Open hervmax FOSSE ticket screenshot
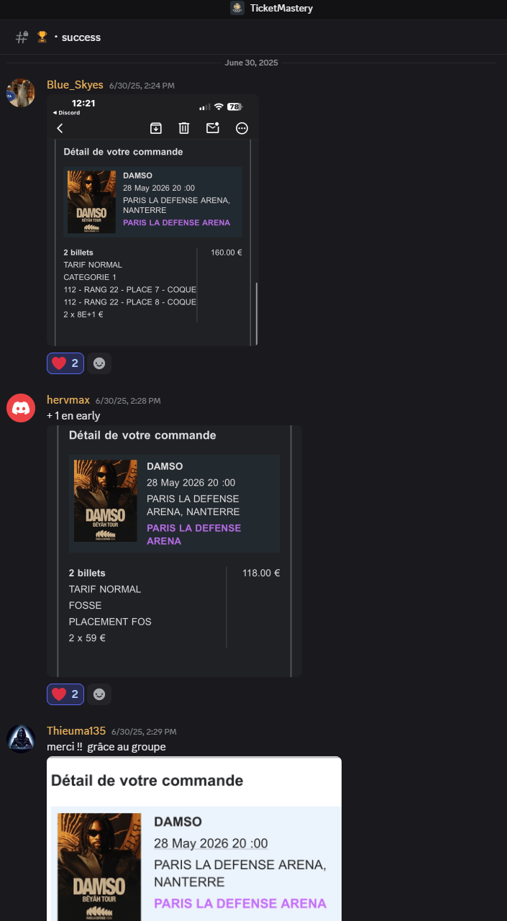507x921 pixels. click(174, 551)
